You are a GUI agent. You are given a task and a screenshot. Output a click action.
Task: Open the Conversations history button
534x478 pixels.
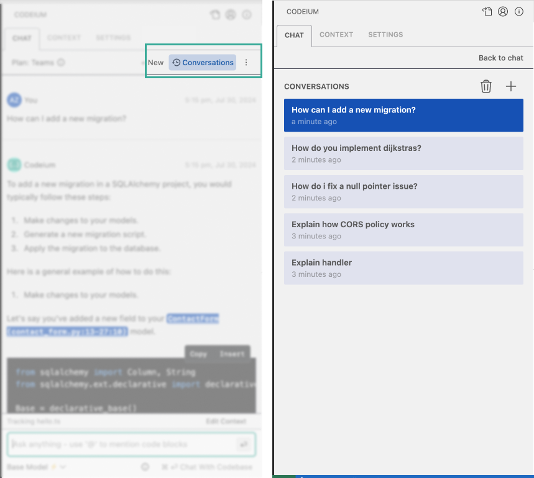click(203, 63)
